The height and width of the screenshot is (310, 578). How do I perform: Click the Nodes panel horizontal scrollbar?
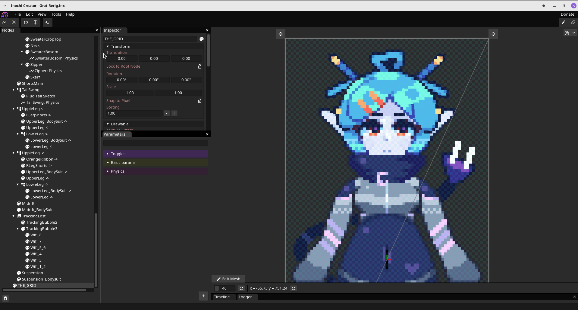click(44, 290)
